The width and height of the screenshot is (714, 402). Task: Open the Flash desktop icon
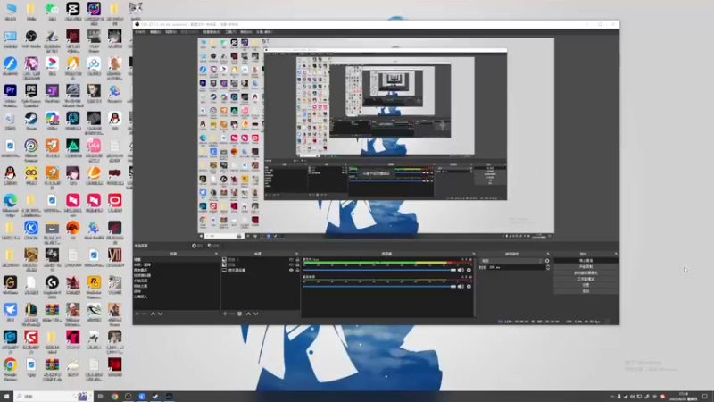pos(10,66)
